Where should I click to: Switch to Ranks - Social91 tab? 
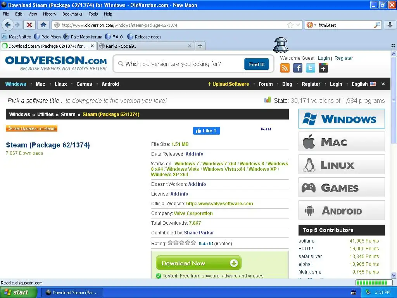(x=146, y=46)
